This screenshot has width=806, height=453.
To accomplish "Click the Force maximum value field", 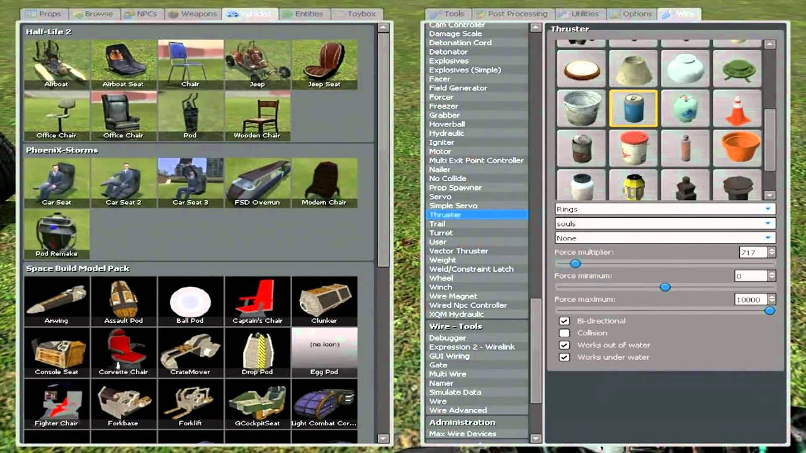I will (x=751, y=299).
